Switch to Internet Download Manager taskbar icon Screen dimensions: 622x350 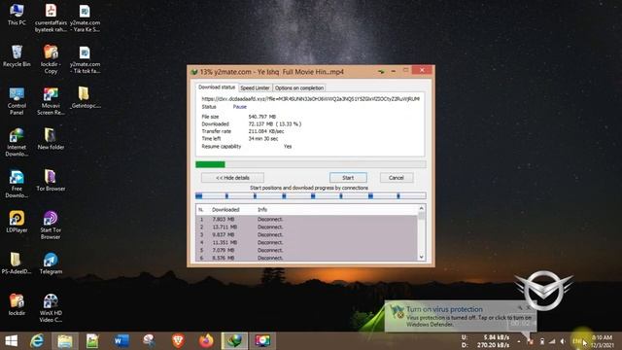coord(234,341)
